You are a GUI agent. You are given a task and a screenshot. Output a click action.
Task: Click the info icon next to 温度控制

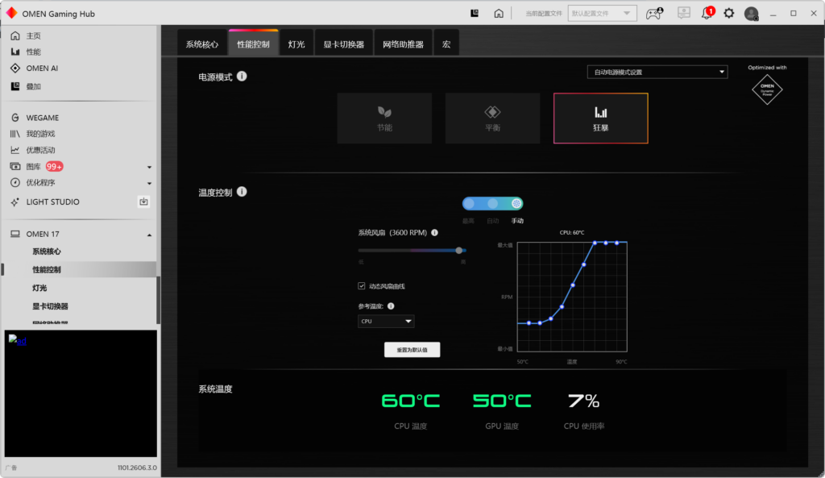[x=242, y=192]
